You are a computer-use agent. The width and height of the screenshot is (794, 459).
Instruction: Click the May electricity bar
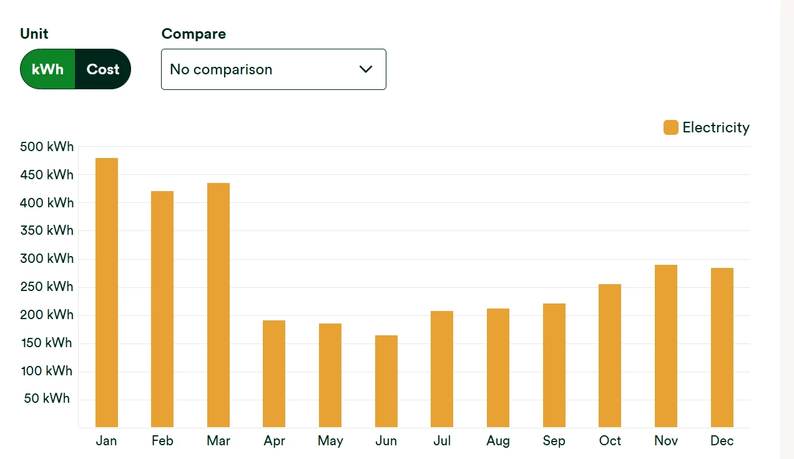(x=330, y=375)
